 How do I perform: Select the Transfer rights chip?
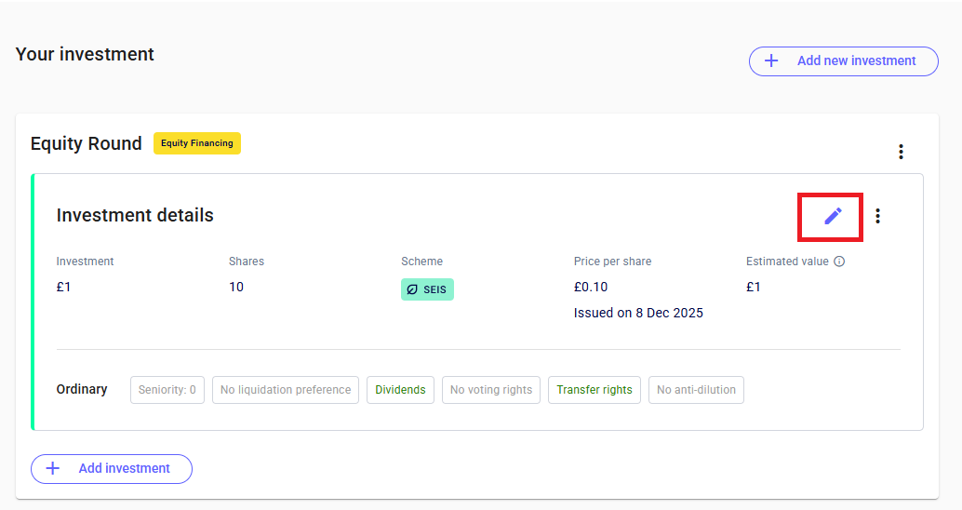click(594, 390)
